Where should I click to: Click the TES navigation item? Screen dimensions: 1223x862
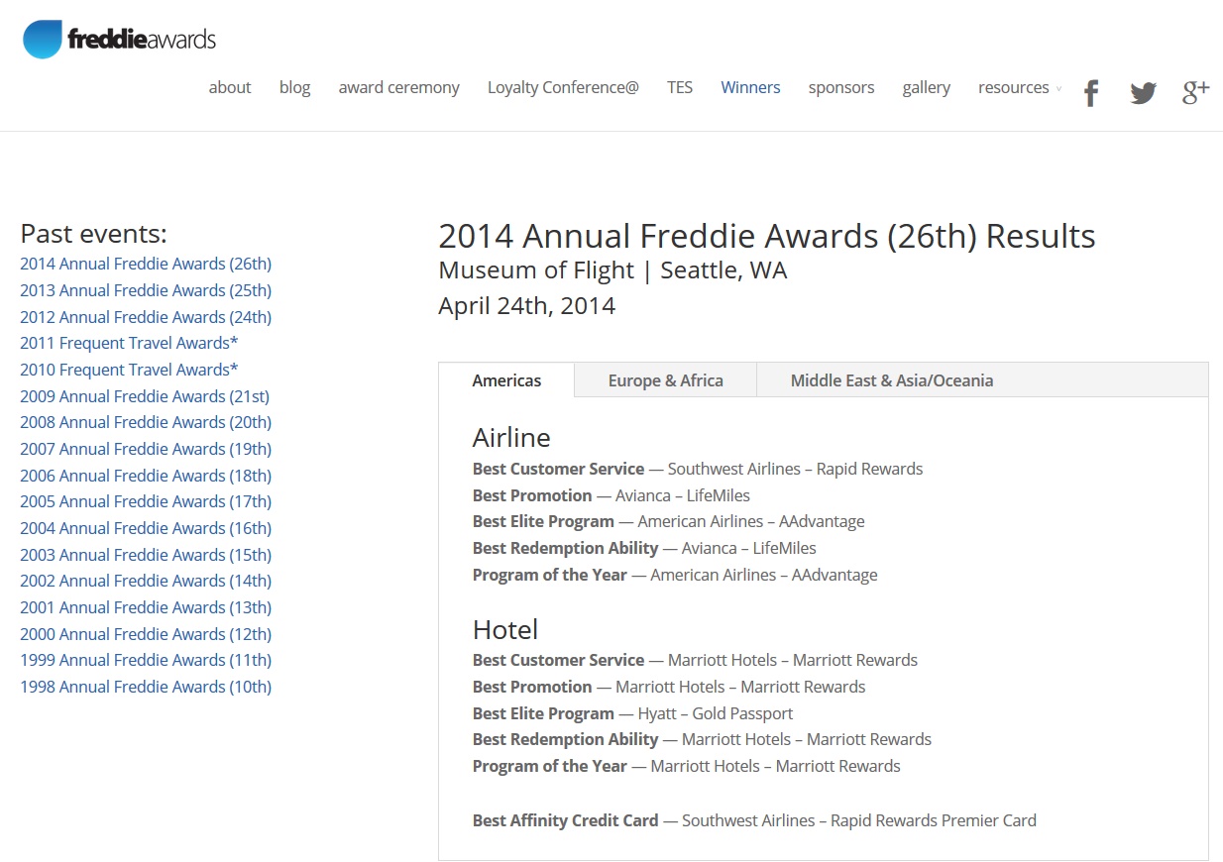[x=679, y=87]
